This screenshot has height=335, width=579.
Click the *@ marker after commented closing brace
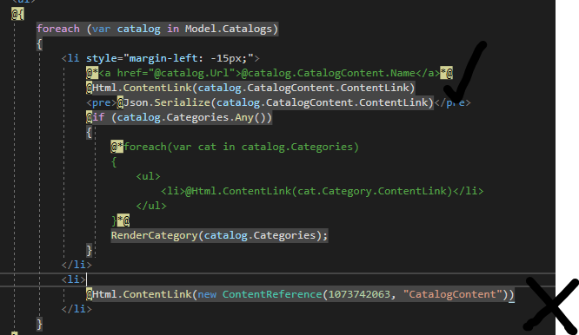coord(123,220)
